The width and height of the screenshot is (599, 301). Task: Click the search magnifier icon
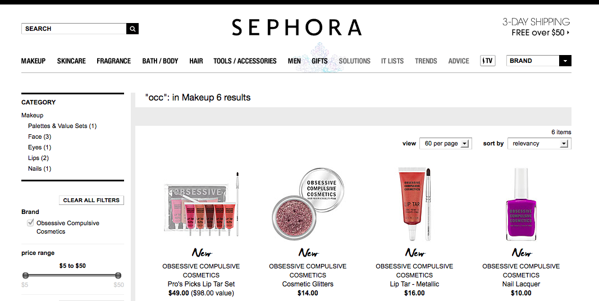[132, 29]
